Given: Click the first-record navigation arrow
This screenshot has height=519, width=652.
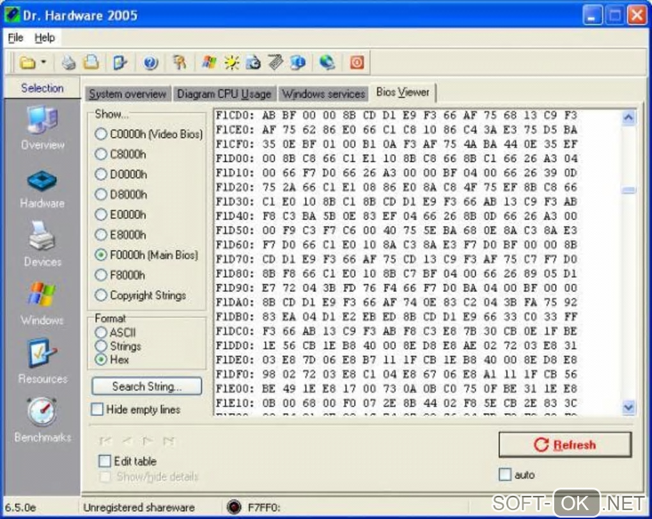Looking at the screenshot, I should [105, 441].
